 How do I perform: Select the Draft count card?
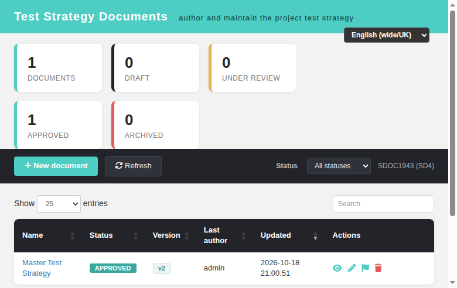[155, 68]
